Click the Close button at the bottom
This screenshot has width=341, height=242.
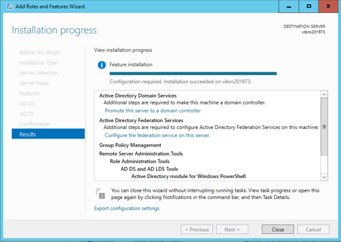point(277,229)
